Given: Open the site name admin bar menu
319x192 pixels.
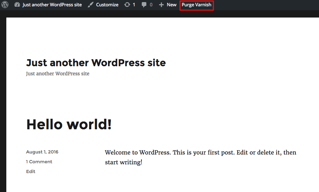Looking at the screenshot, I should (x=52, y=5).
